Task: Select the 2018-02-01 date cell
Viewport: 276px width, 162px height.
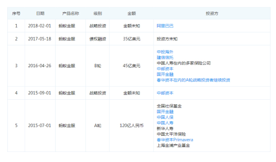Action: pyautogui.click(x=40, y=26)
